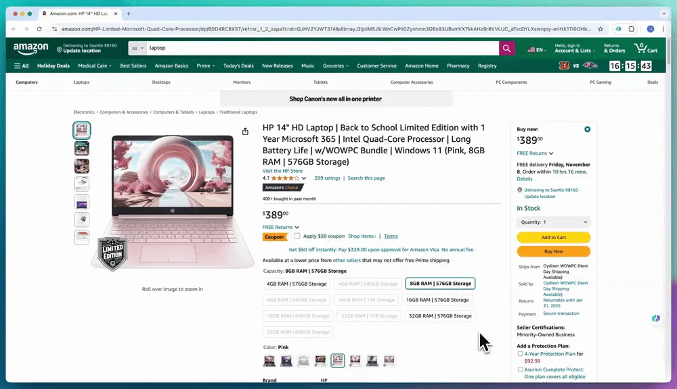Click the delivery location pin icon
Viewport: 677px width, 389px height.
(x=59, y=49)
